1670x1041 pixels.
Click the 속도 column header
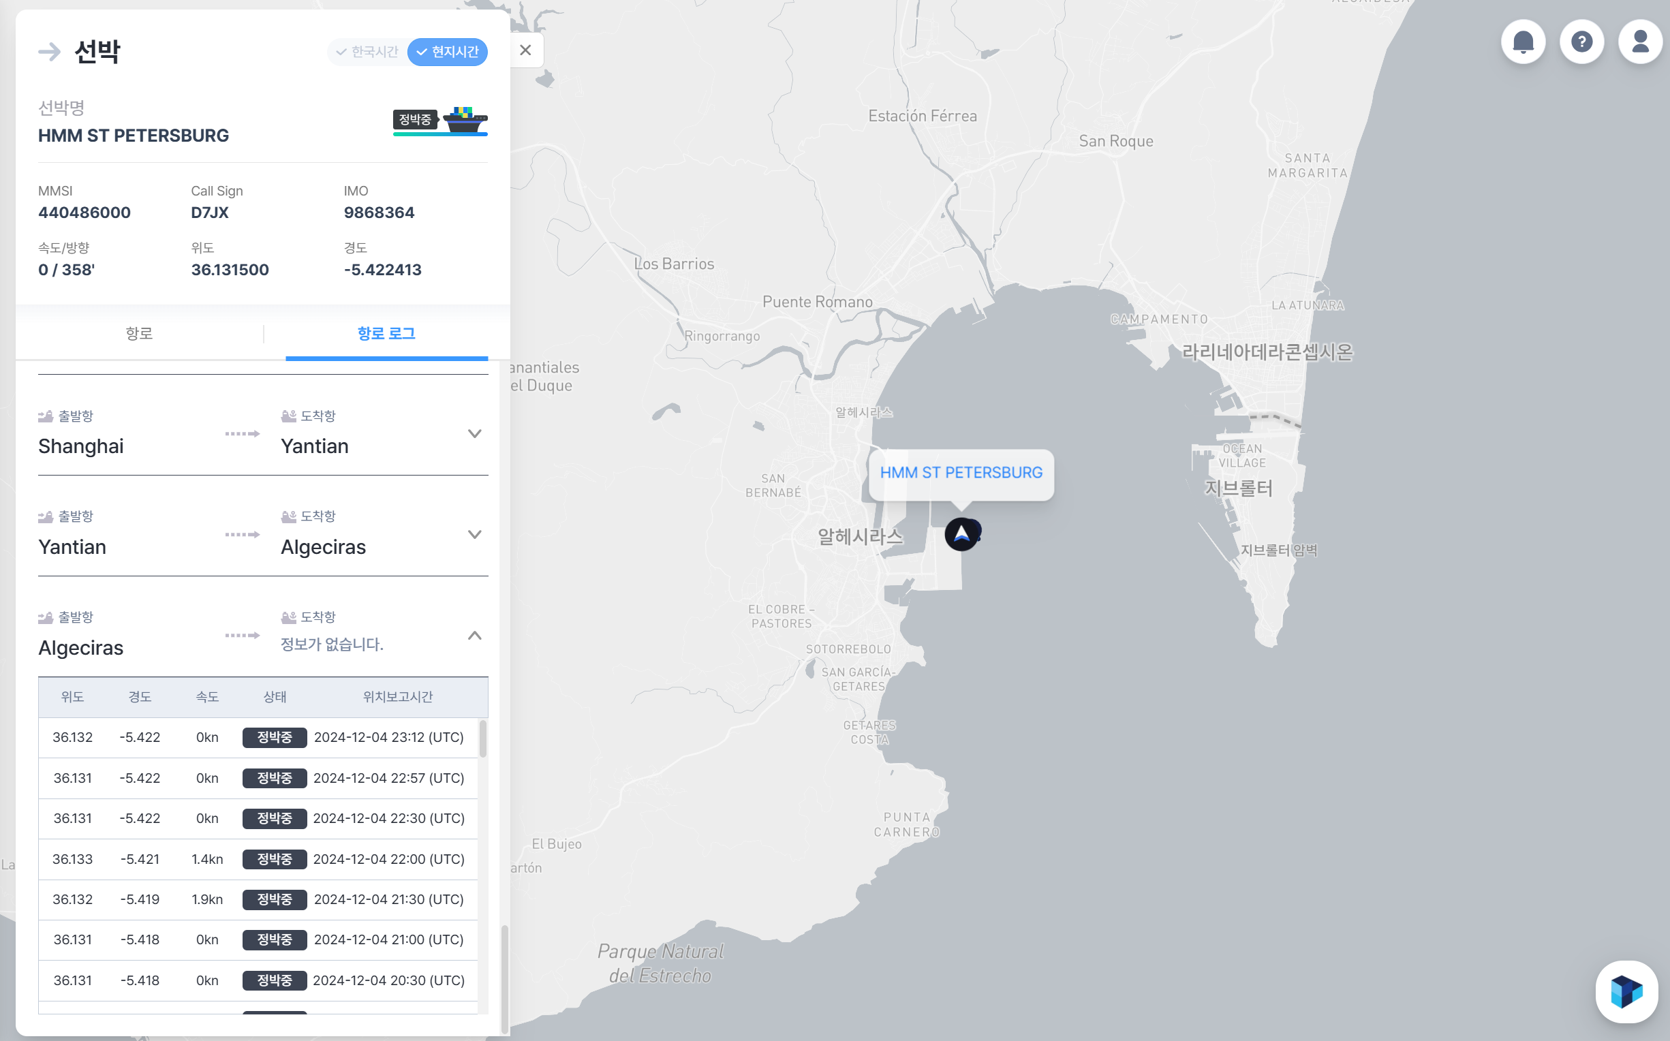pos(207,697)
